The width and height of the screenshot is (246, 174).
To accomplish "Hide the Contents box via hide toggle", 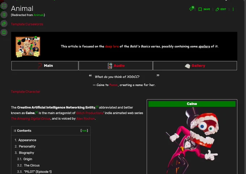I will coord(84,131).
